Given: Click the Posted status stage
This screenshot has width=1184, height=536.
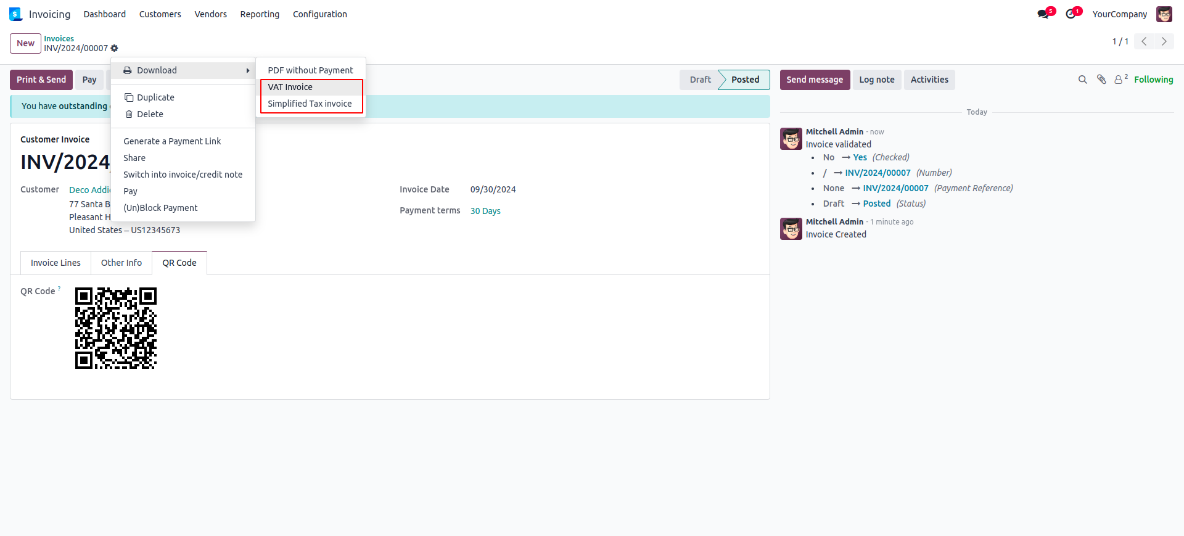Looking at the screenshot, I should (x=745, y=80).
